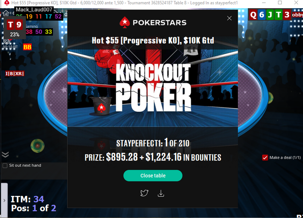Expand the double-chevron options panel

[x=5, y=155]
